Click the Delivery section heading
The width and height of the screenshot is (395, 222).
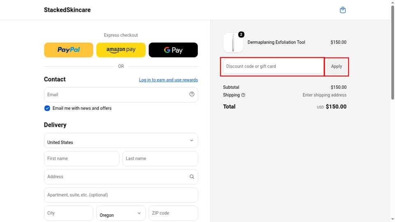click(x=55, y=125)
